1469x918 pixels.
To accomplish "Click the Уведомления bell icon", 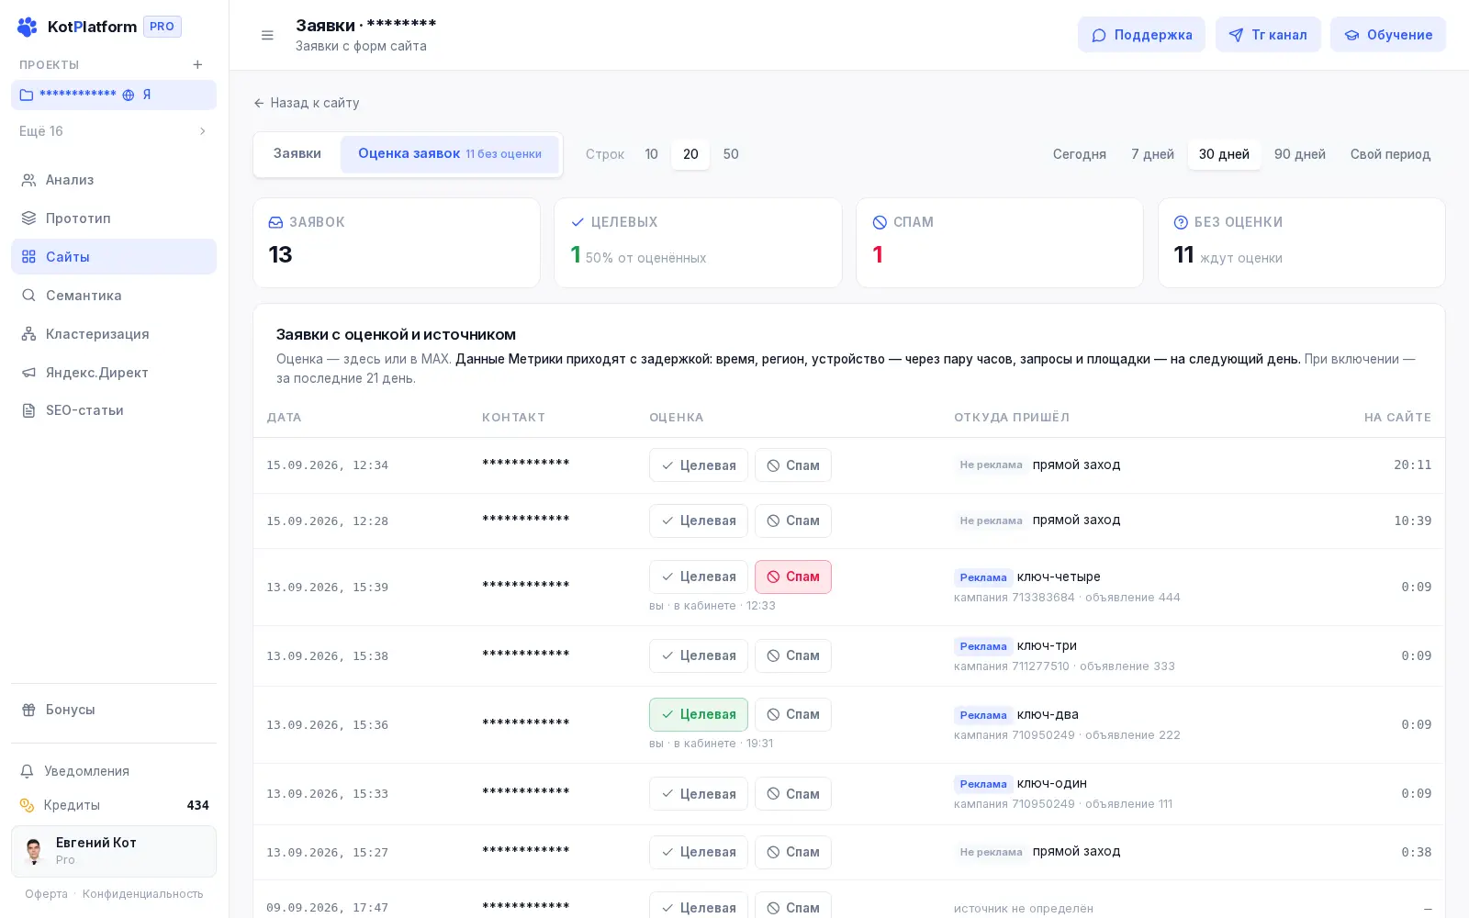I will pos(27,771).
